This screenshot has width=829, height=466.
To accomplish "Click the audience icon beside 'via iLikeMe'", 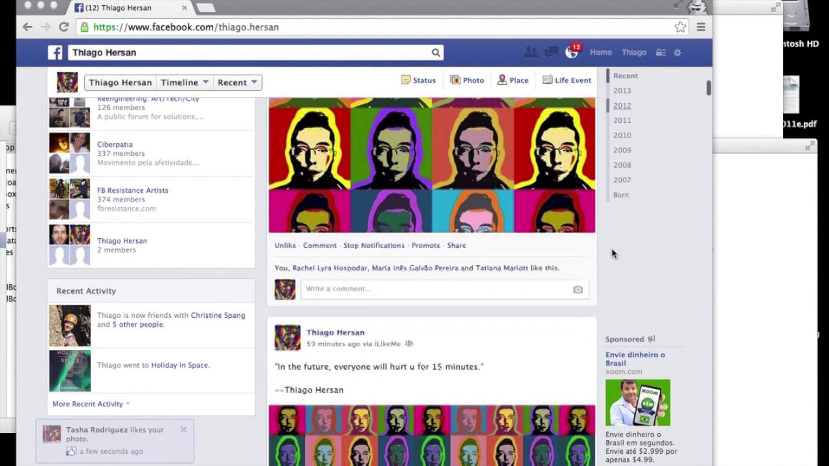I will coord(409,343).
